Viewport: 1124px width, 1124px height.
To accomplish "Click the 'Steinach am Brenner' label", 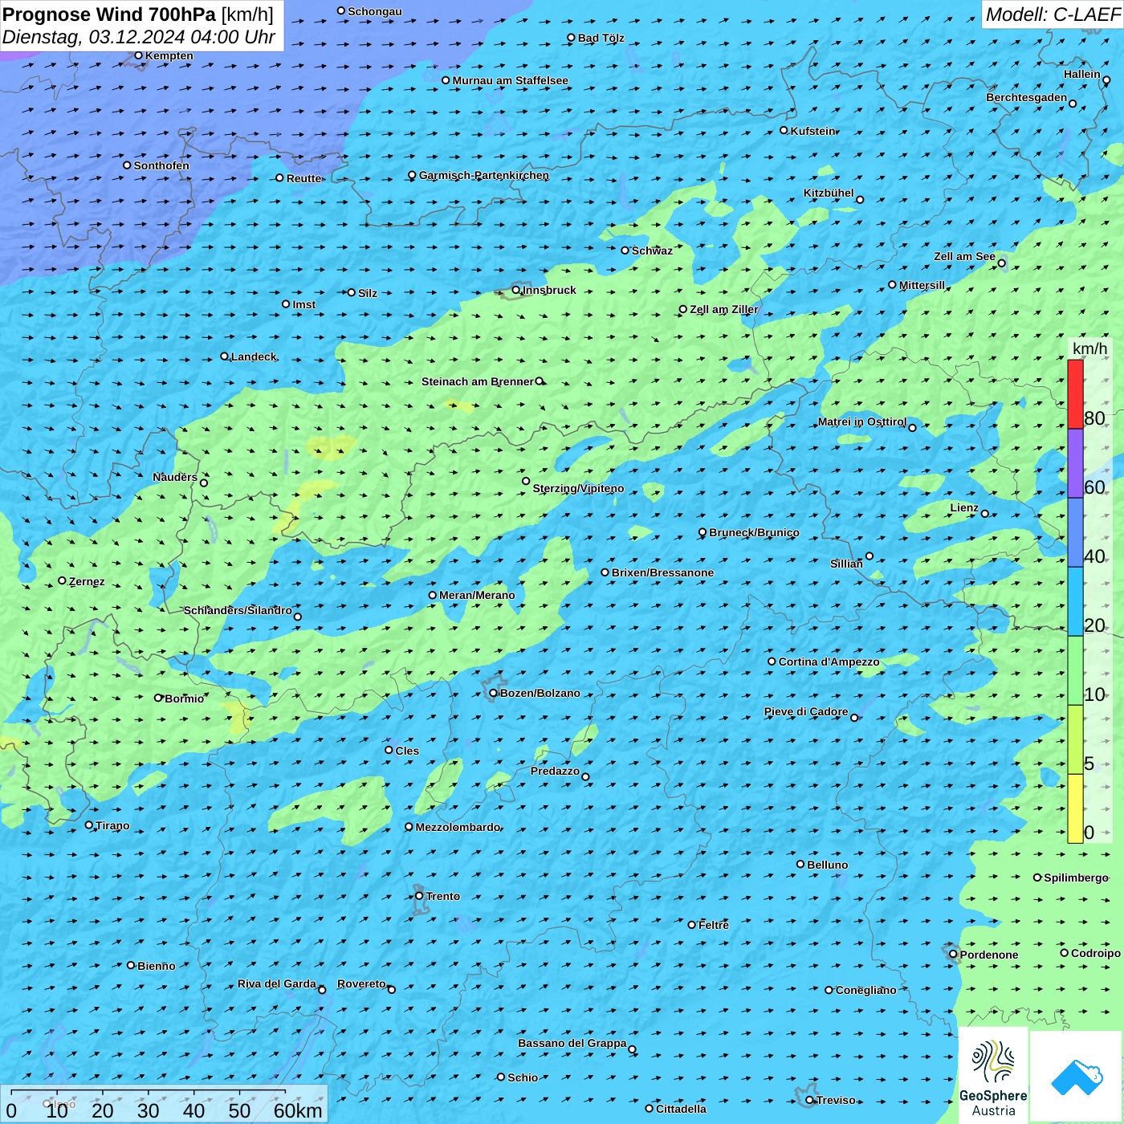I will (x=478, y=381).
